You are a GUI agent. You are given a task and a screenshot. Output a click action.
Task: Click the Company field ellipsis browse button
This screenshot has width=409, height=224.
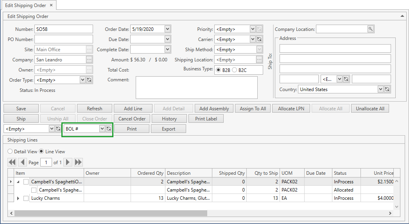pos(90,60)
